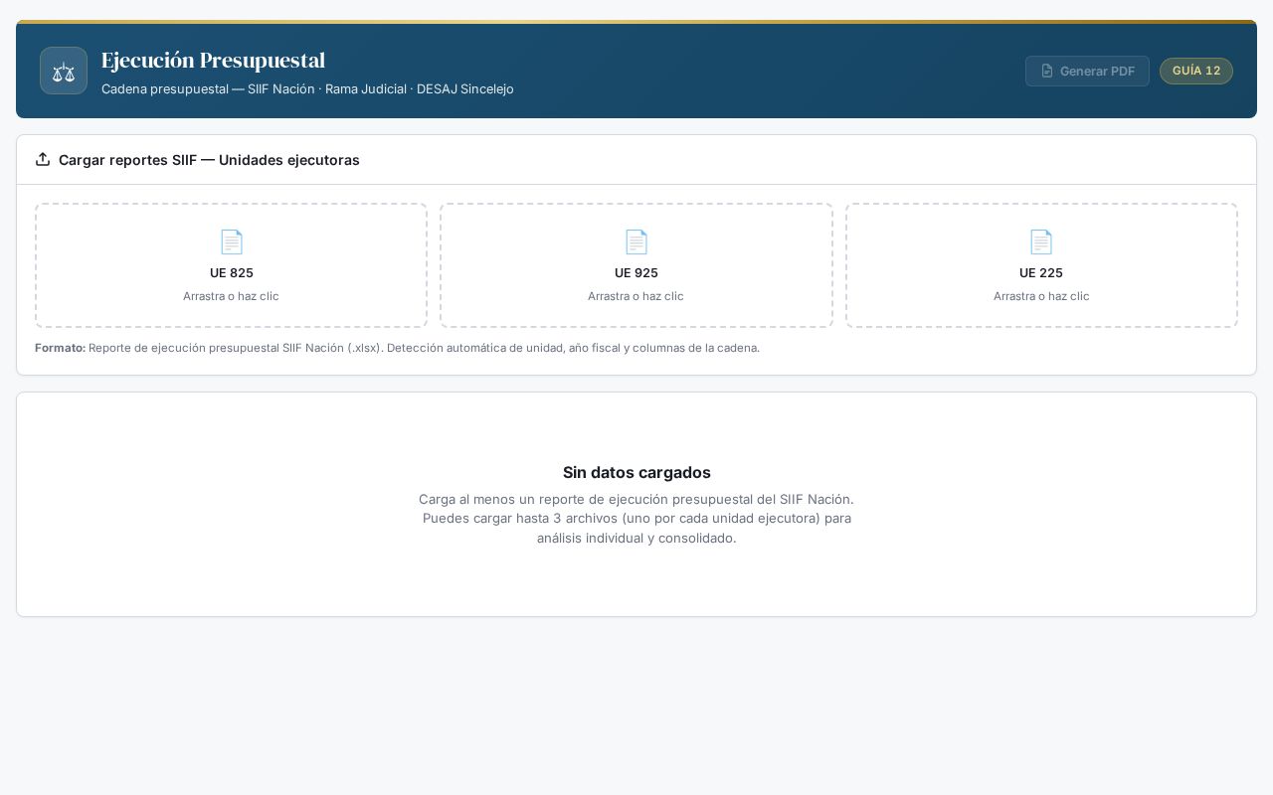
Task: Click 'Arrastra o haz clic' under UE 225
Action: click(x=1041, y=296)
